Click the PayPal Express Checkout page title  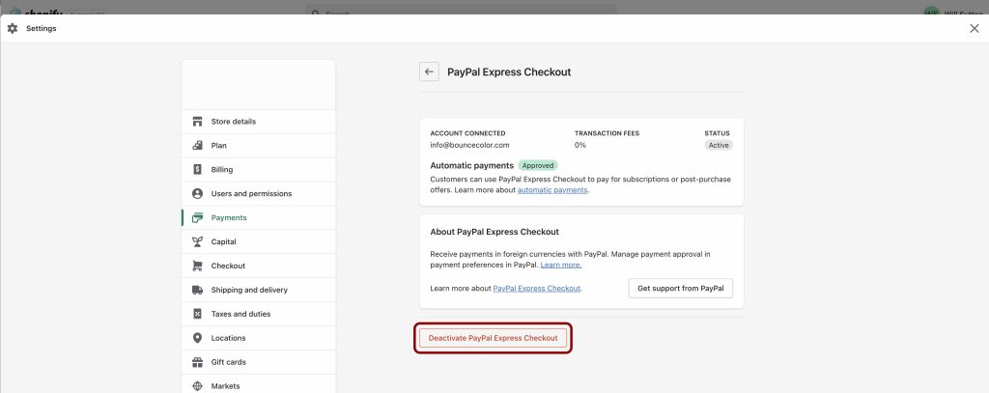point(509,71)
